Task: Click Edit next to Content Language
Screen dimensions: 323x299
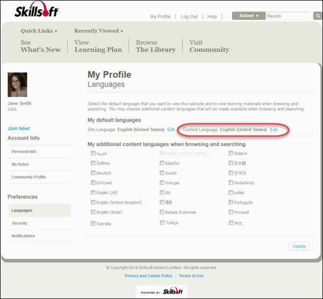Action: pos(274,130)
